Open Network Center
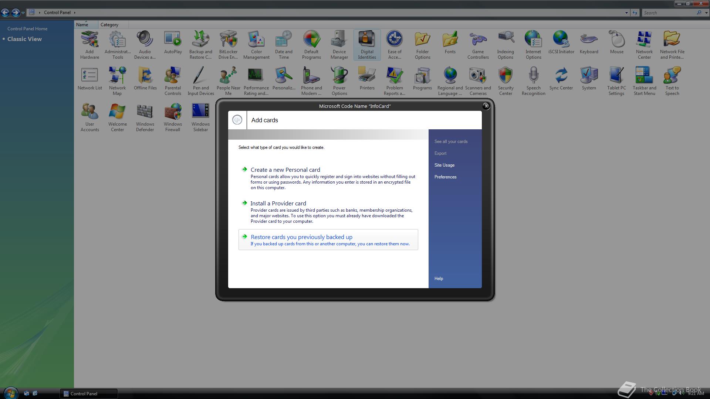 click(644, 45)
